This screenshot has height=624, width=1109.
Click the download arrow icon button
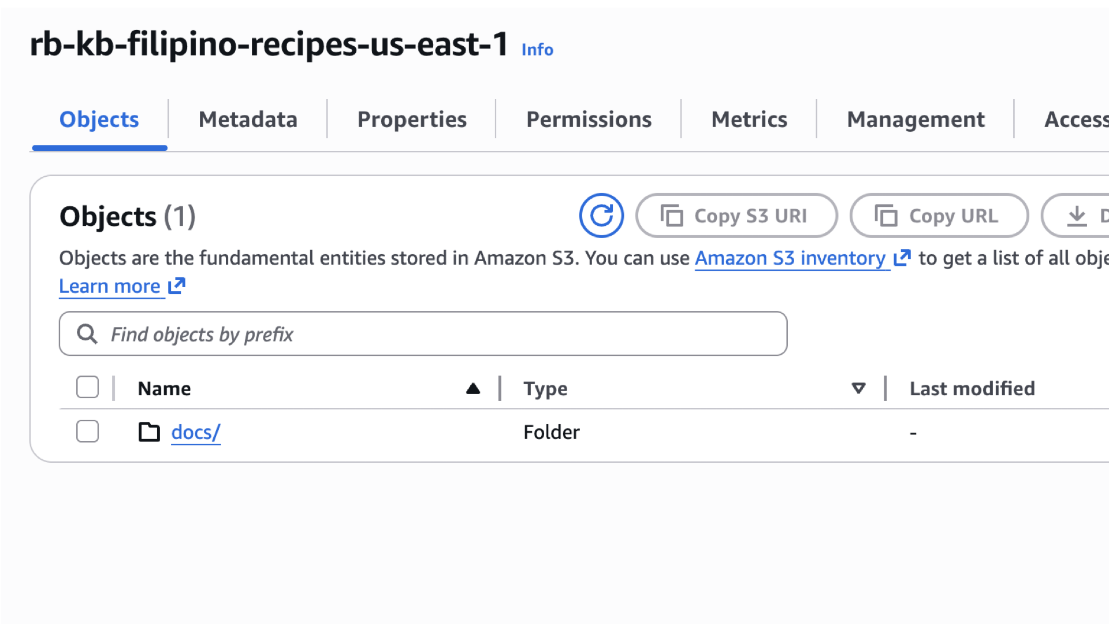pos(1077,216)
